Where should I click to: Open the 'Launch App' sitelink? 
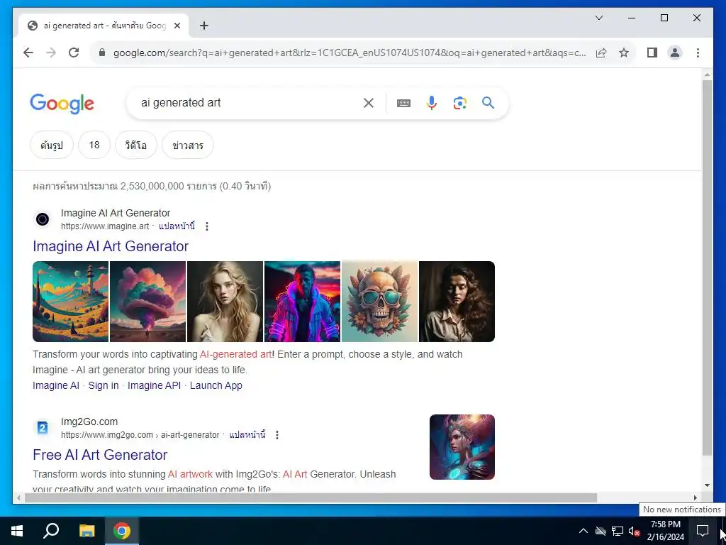[216, 385]
